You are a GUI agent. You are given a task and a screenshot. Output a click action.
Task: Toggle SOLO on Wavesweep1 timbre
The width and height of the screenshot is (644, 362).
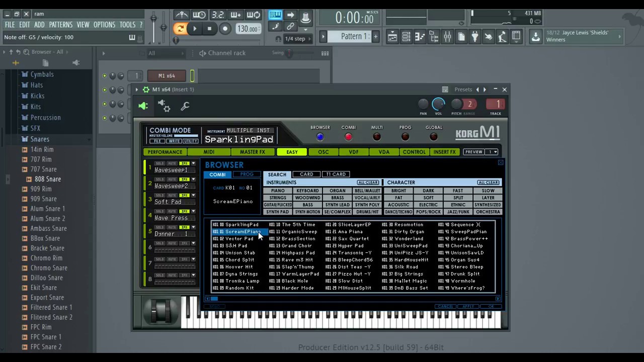point(159,163)
